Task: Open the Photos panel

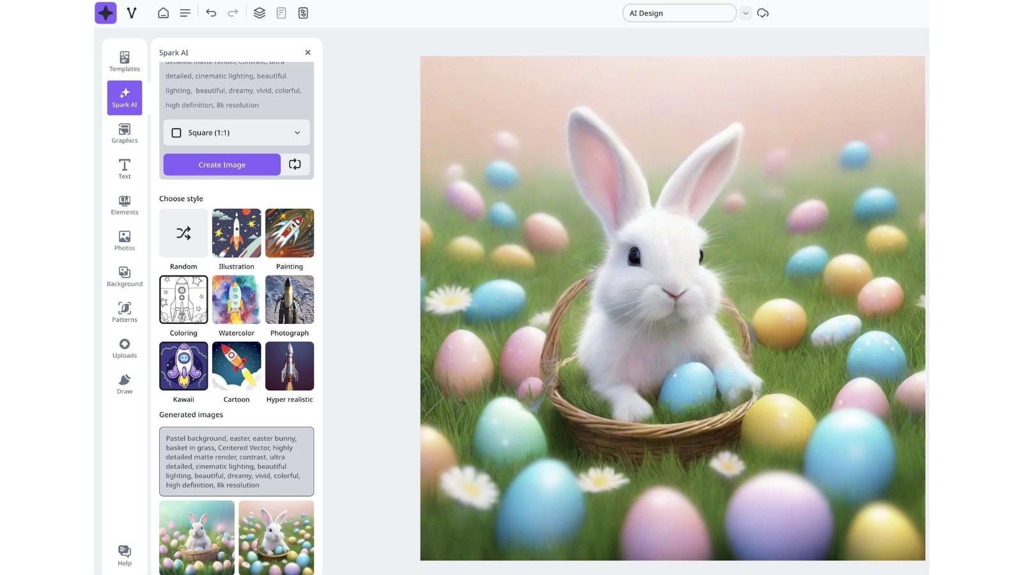Action: point(124,240)
